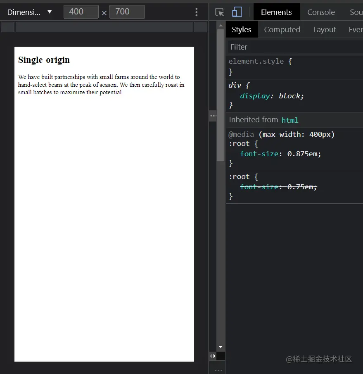
Task: Follow the html link in Inherited from
Action: tap(290, 120)
